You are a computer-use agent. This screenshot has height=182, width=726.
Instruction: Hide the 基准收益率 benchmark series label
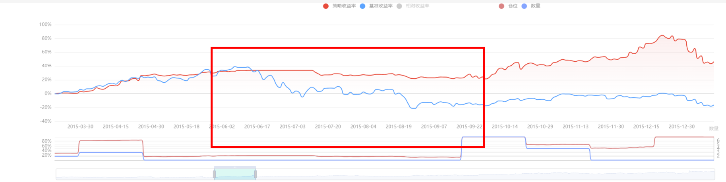381,6
